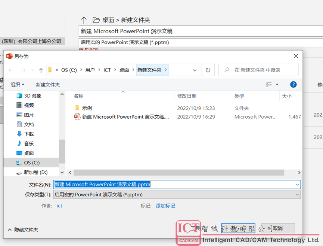Open recent locations chevron beside forward arrow
The width and height of the screenshot is (323, 246).
click(33, 70)
